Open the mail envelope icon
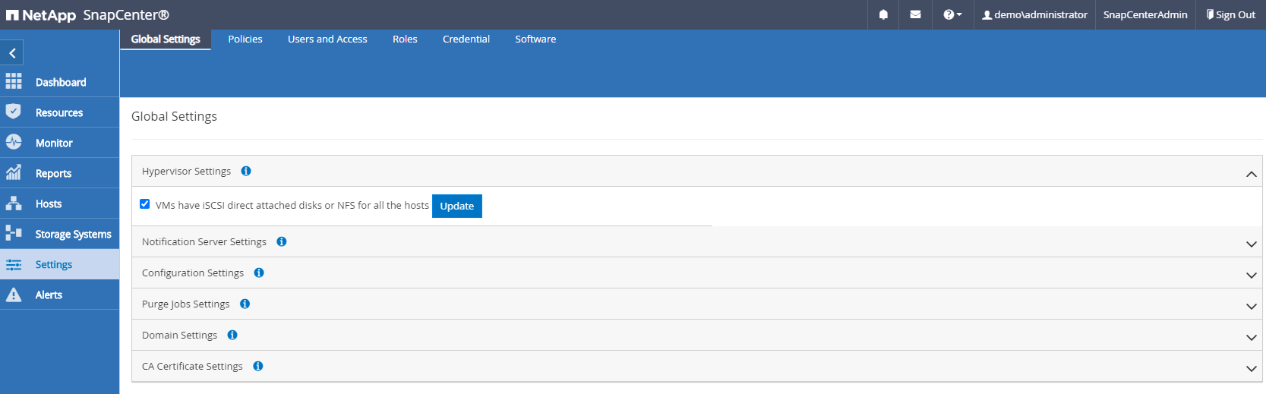 915,14
